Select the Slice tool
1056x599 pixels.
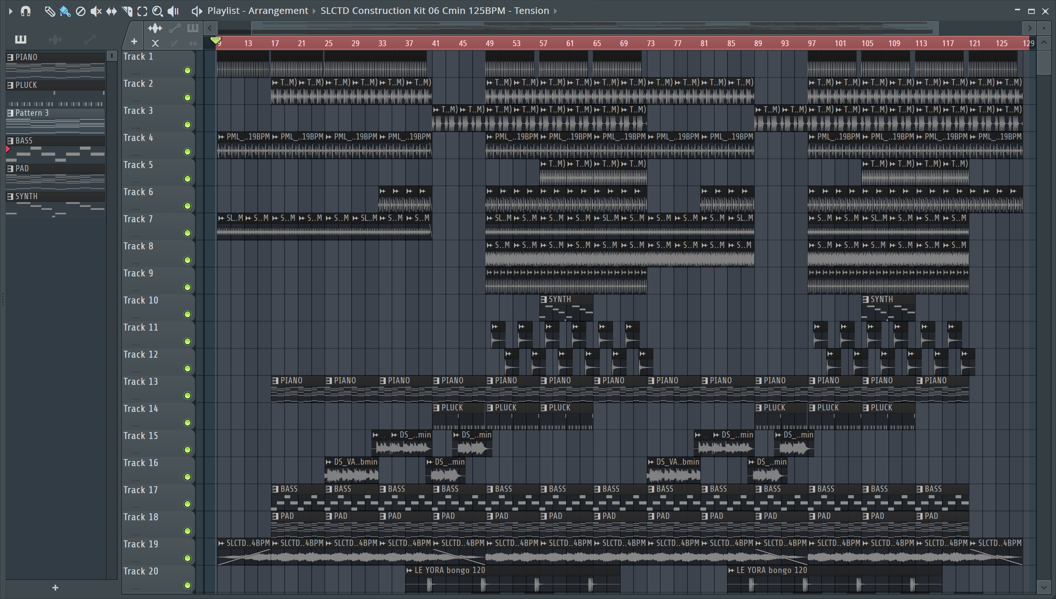point(127,11)
